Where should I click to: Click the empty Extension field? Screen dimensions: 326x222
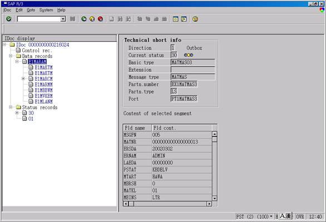192,70
